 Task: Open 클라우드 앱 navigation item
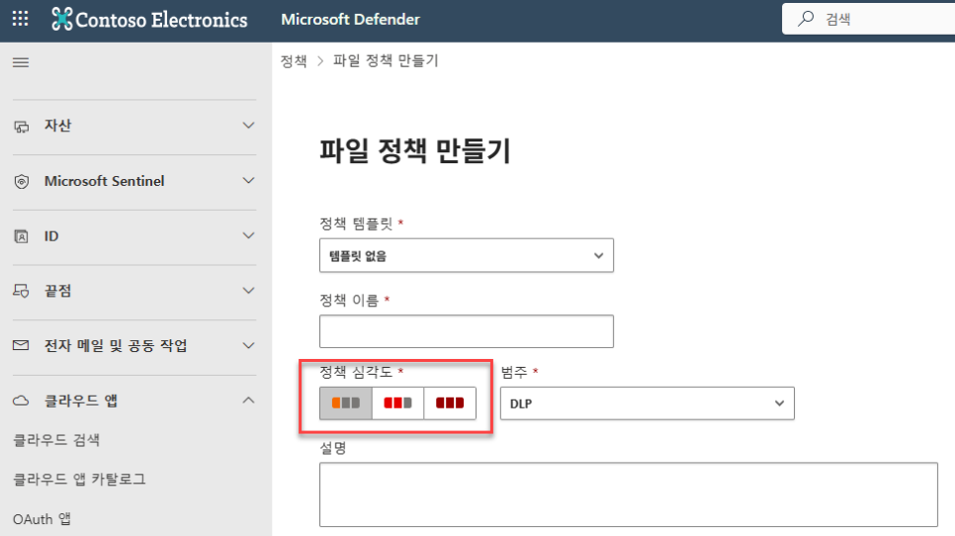[134, 401]
